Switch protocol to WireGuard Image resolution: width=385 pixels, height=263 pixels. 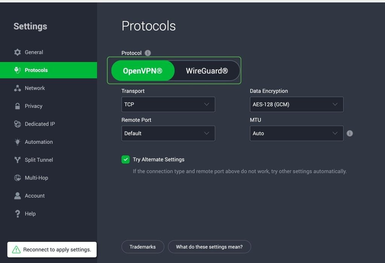[x=207, y=71]
